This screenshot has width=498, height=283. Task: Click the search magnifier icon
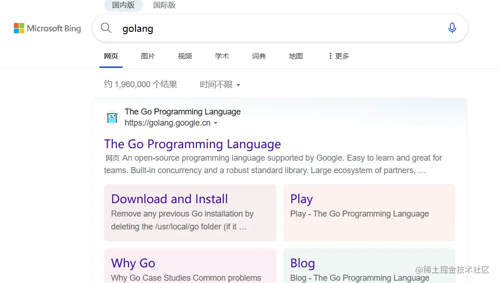pos(106,28)
